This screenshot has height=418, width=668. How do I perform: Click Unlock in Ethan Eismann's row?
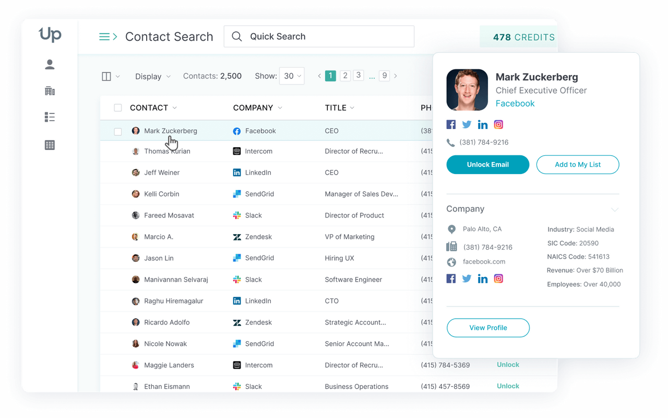(508, 386)
